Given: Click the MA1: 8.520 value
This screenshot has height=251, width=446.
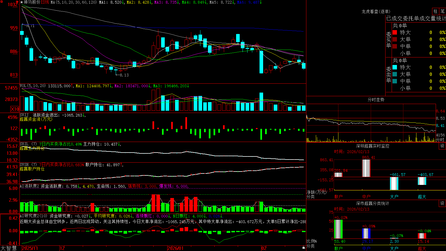Looking at the screenshot, I should pyautogui.click(x=111, y=2).
